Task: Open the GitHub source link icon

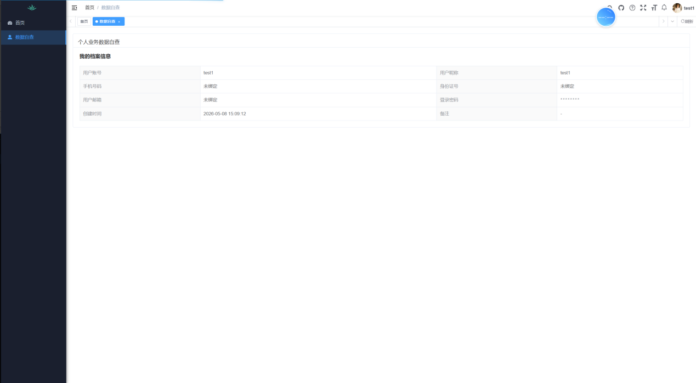Action: tap(621, 8)
